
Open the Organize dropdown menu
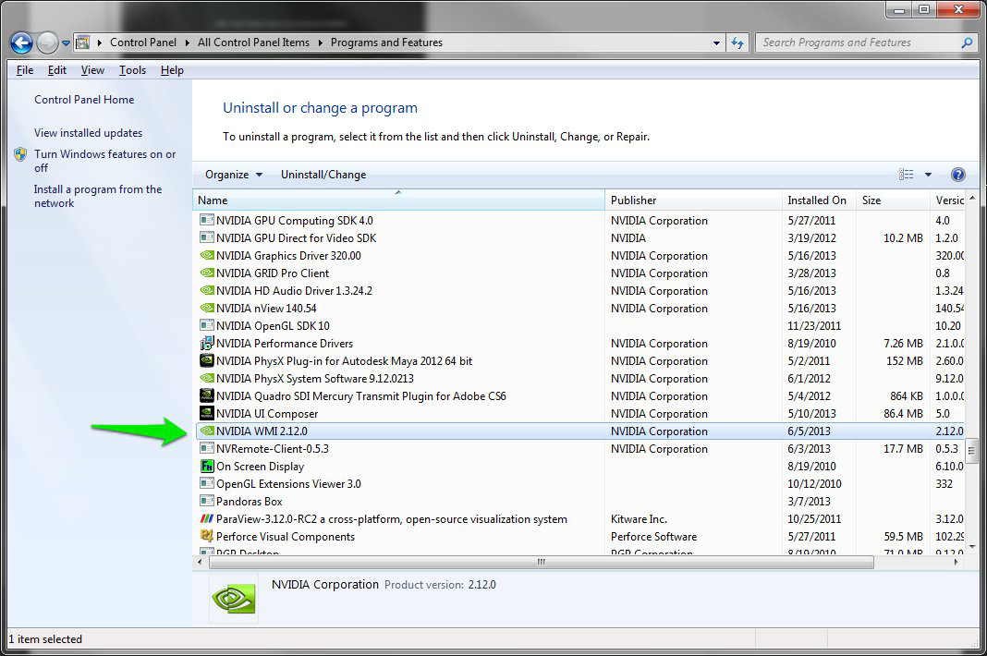coord(234,175)
